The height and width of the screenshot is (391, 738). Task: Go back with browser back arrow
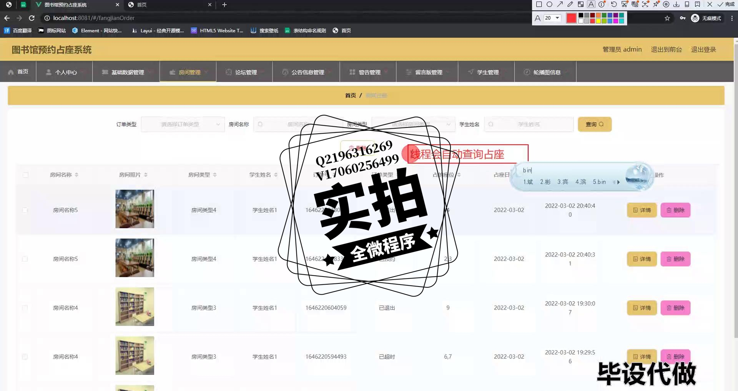click(x=7, y=18)
